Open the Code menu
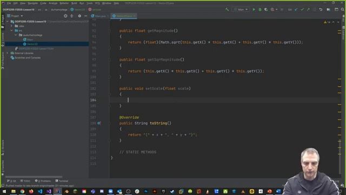 (43, 3)
